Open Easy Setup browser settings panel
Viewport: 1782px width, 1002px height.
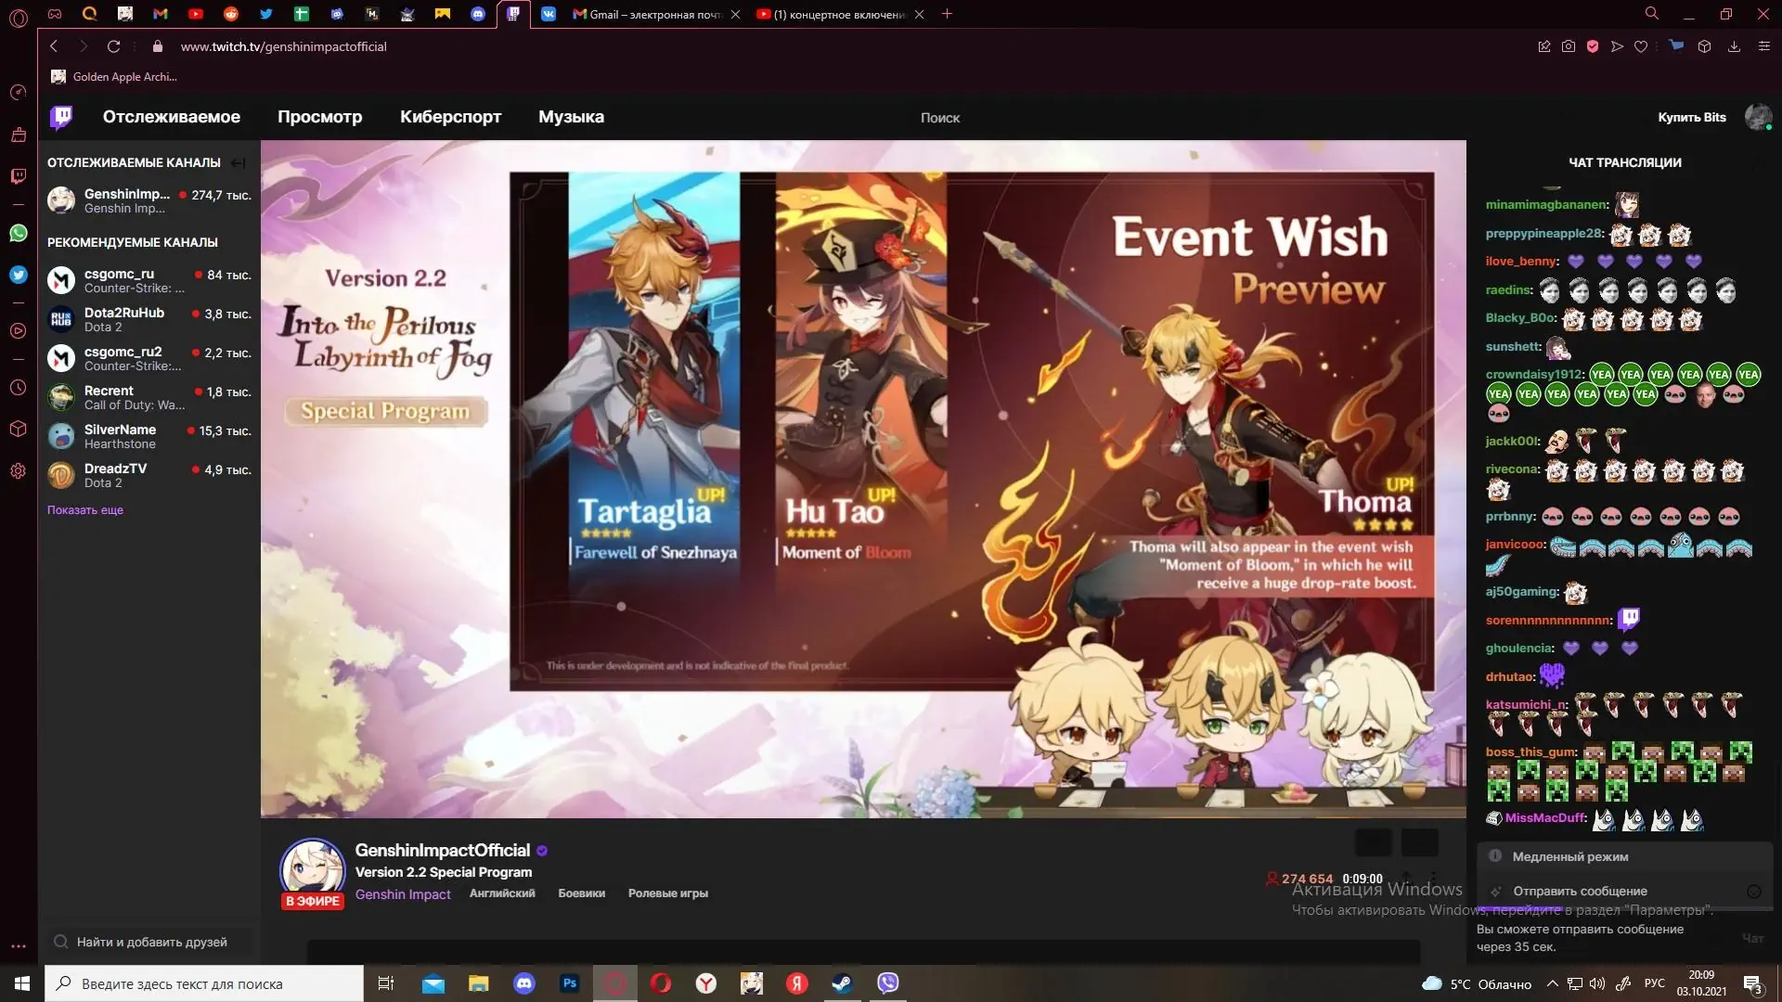click(x=1763, y=46)
